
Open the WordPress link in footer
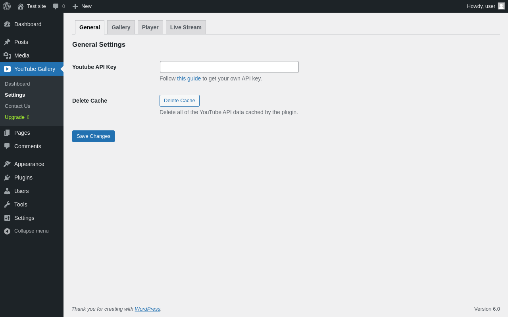pos(148,309)
